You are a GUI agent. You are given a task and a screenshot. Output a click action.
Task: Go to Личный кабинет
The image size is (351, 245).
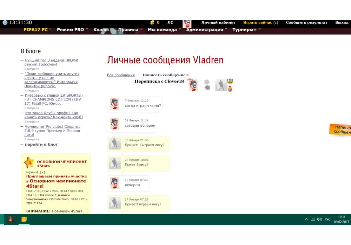pyautogui.click(x=218, y=22)
